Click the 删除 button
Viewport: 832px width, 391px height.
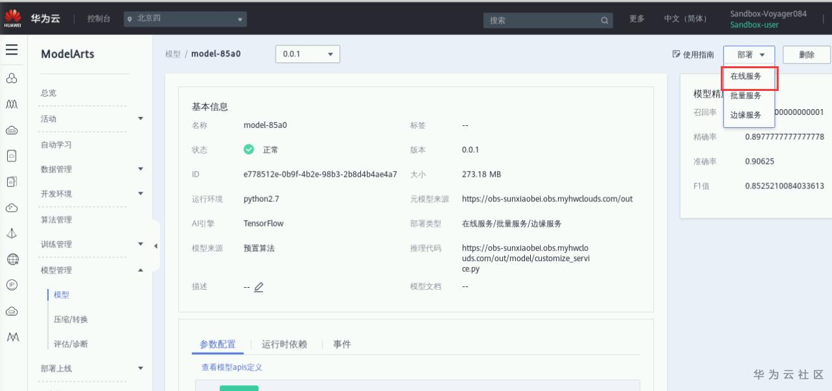pos(807,55)
